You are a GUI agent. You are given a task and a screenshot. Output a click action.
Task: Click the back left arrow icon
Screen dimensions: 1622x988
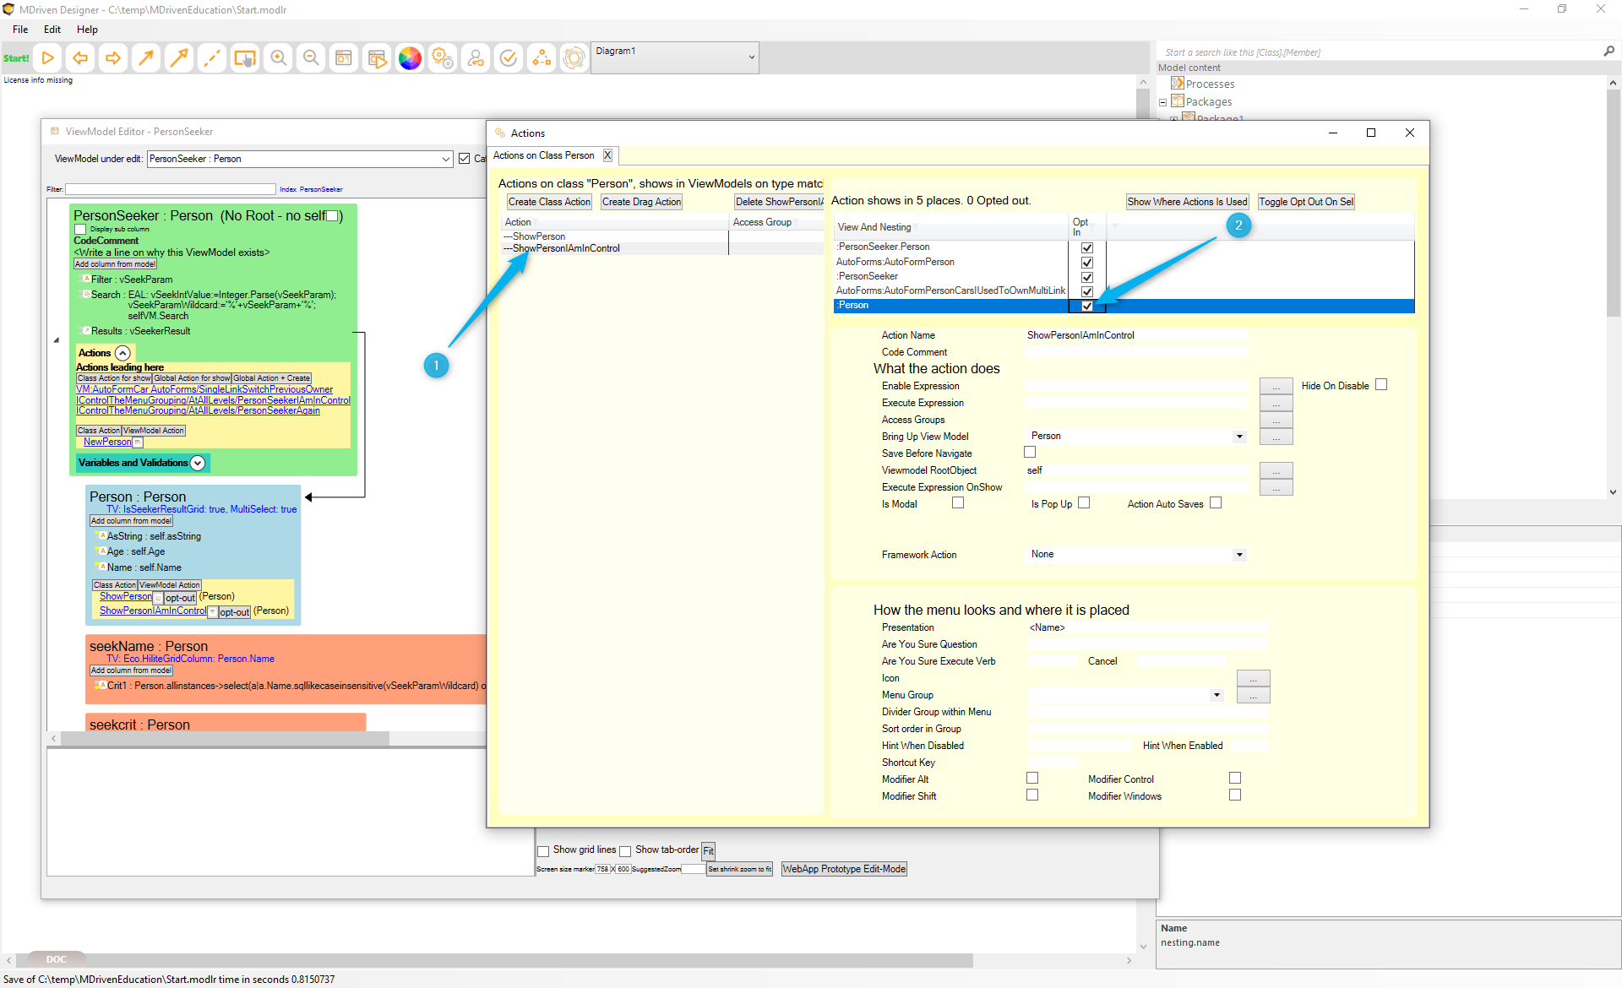[80, 58]
